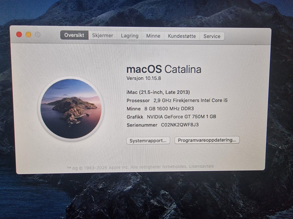Viewport: 293px width, 219px height.
Task: Select the Lagring tab
Action: [130, 36]
